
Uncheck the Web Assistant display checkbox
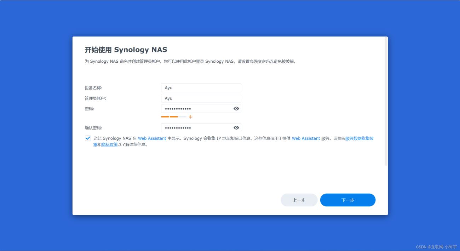pos(88,138)
